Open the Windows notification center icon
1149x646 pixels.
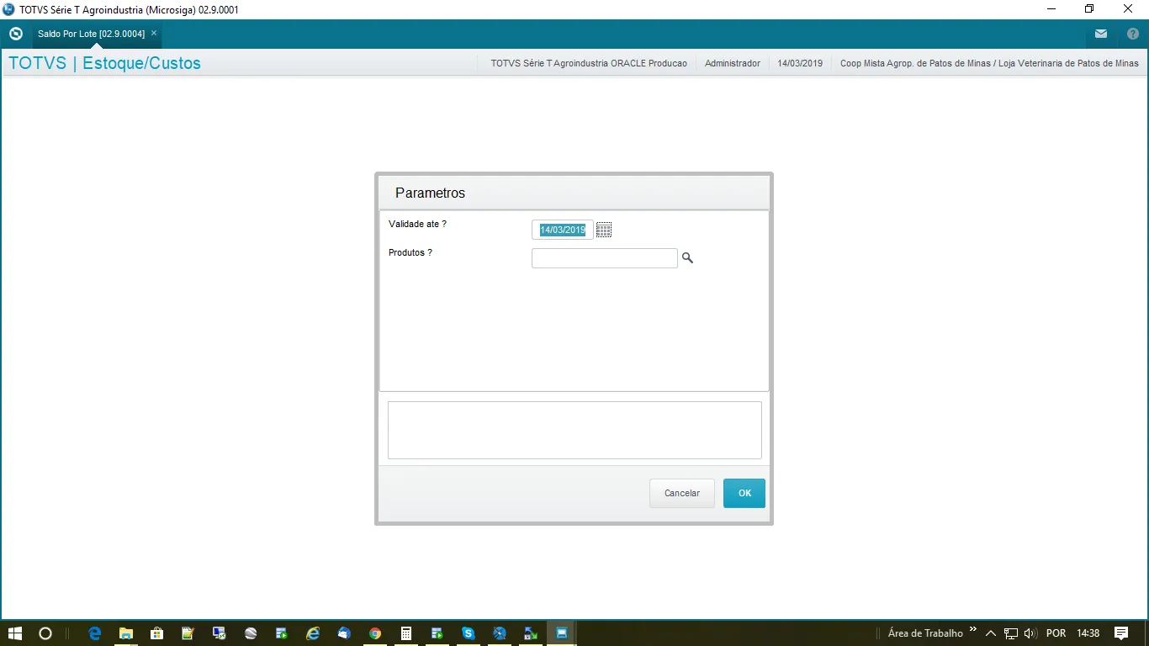pyautogui.click(x=1120, y=633)
